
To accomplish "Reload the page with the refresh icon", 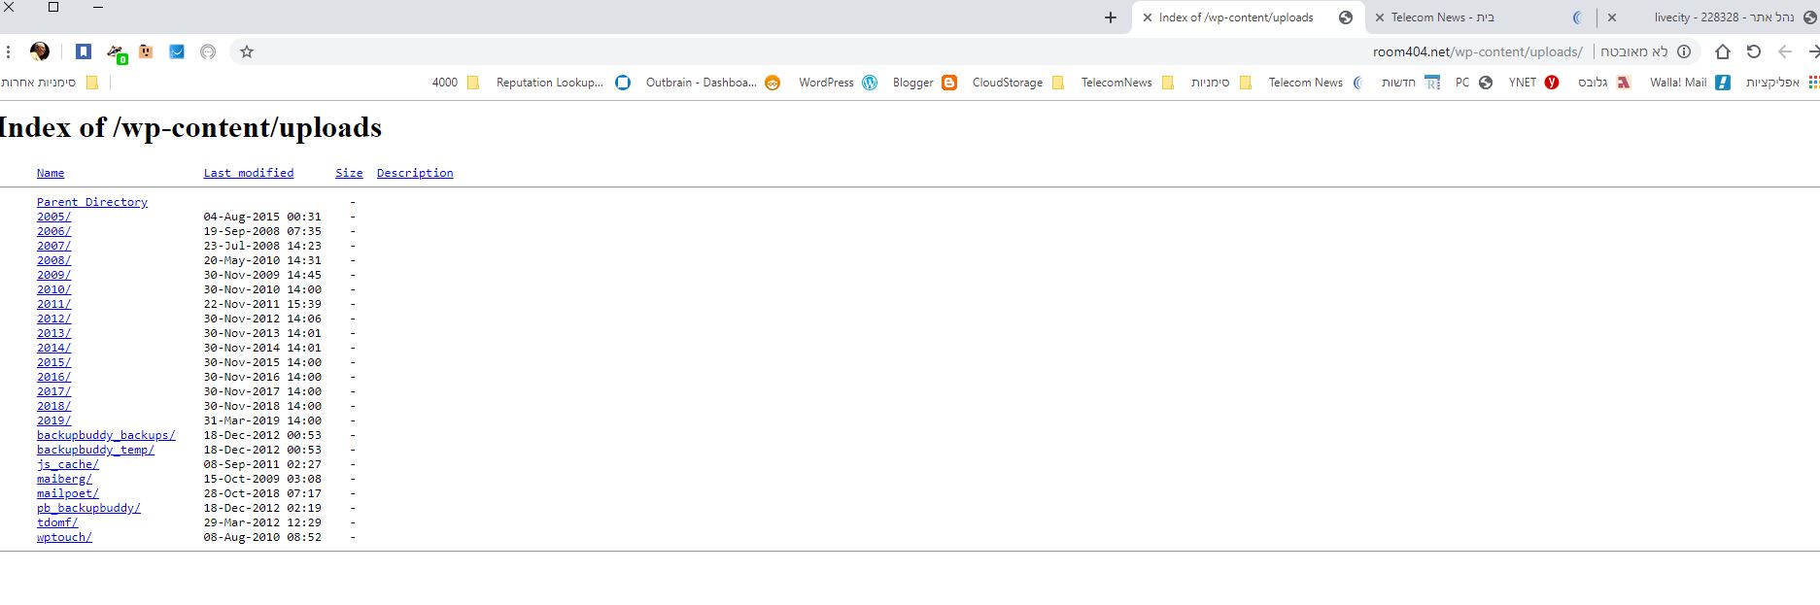I will pyautogui.click(x=1753, y=51).
